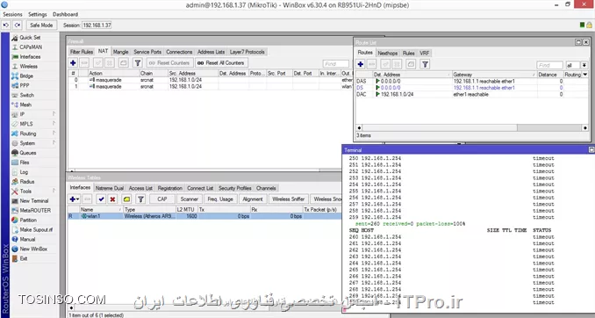Click the Alignment button
Viewport: 595px width, 318px height.
pyautogui.click(x=253, y=199)
